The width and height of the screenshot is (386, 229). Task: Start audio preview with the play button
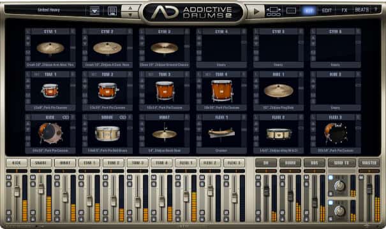click(x=256, y=11)
